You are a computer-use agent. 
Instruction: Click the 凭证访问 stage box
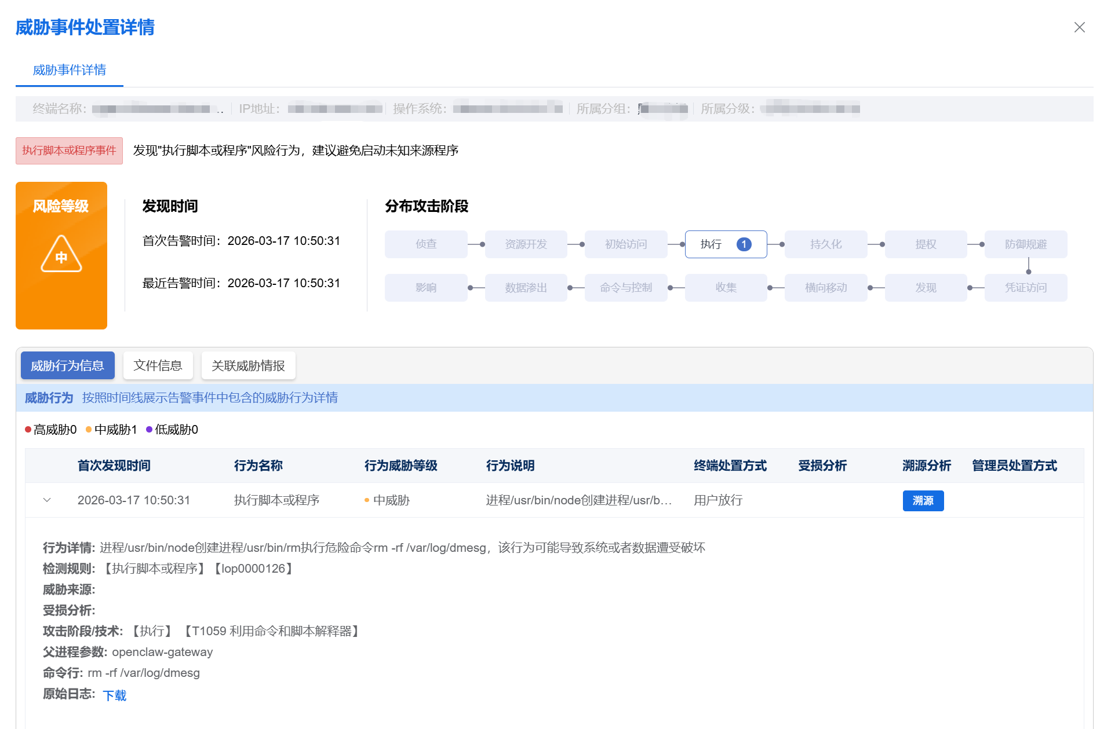click(x=1025, y=288)
